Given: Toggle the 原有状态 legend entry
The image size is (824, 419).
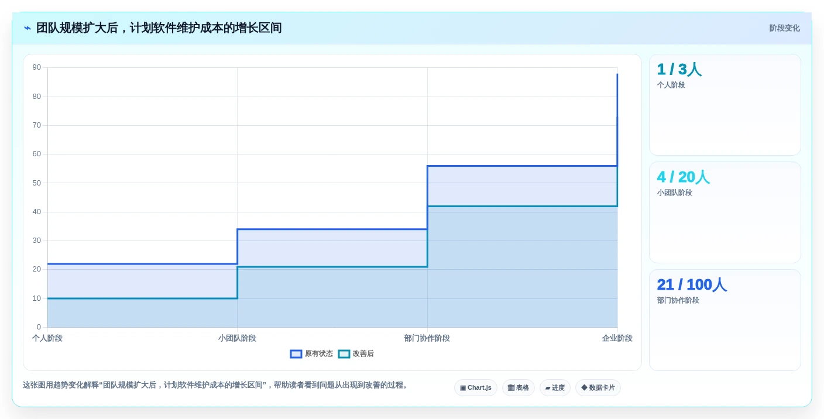Looking at the screenshot, I should pyautogui.click(x=311, y=354).
